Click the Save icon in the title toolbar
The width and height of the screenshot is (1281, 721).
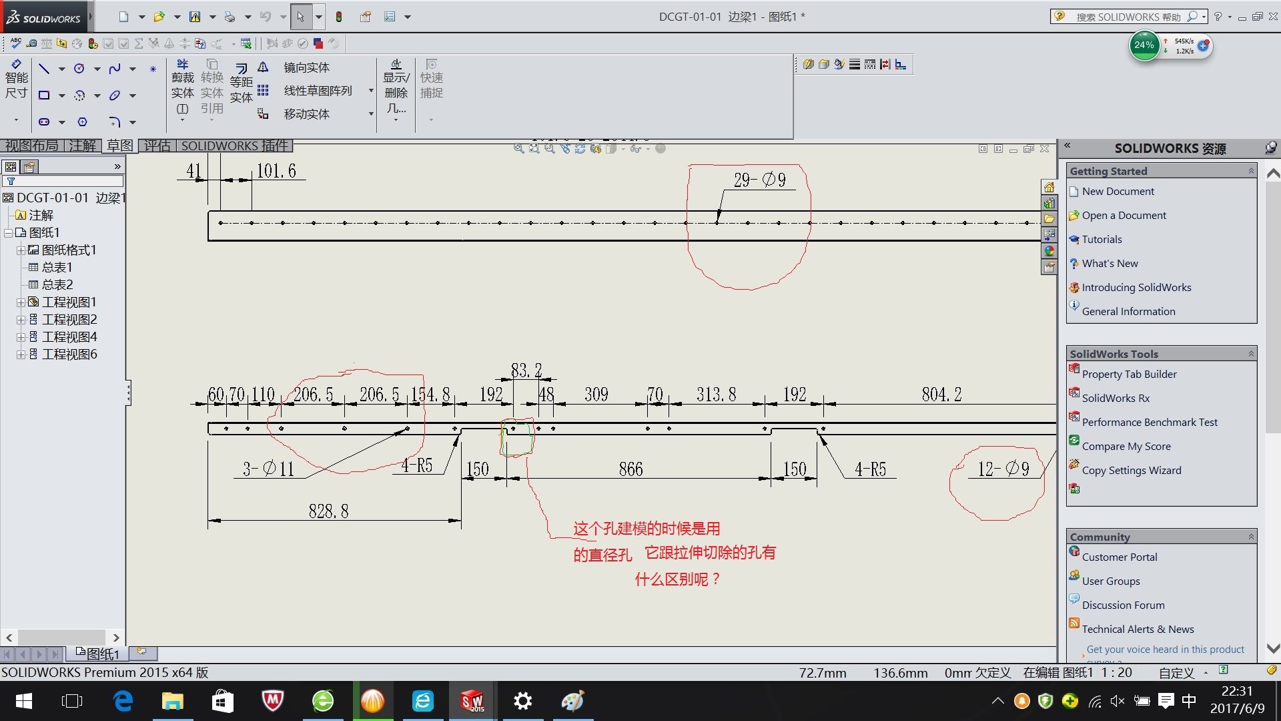[x=195, y=17]
